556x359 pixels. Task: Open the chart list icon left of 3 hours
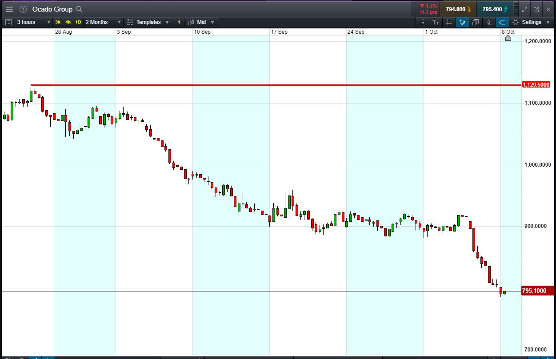coord(8,22)
